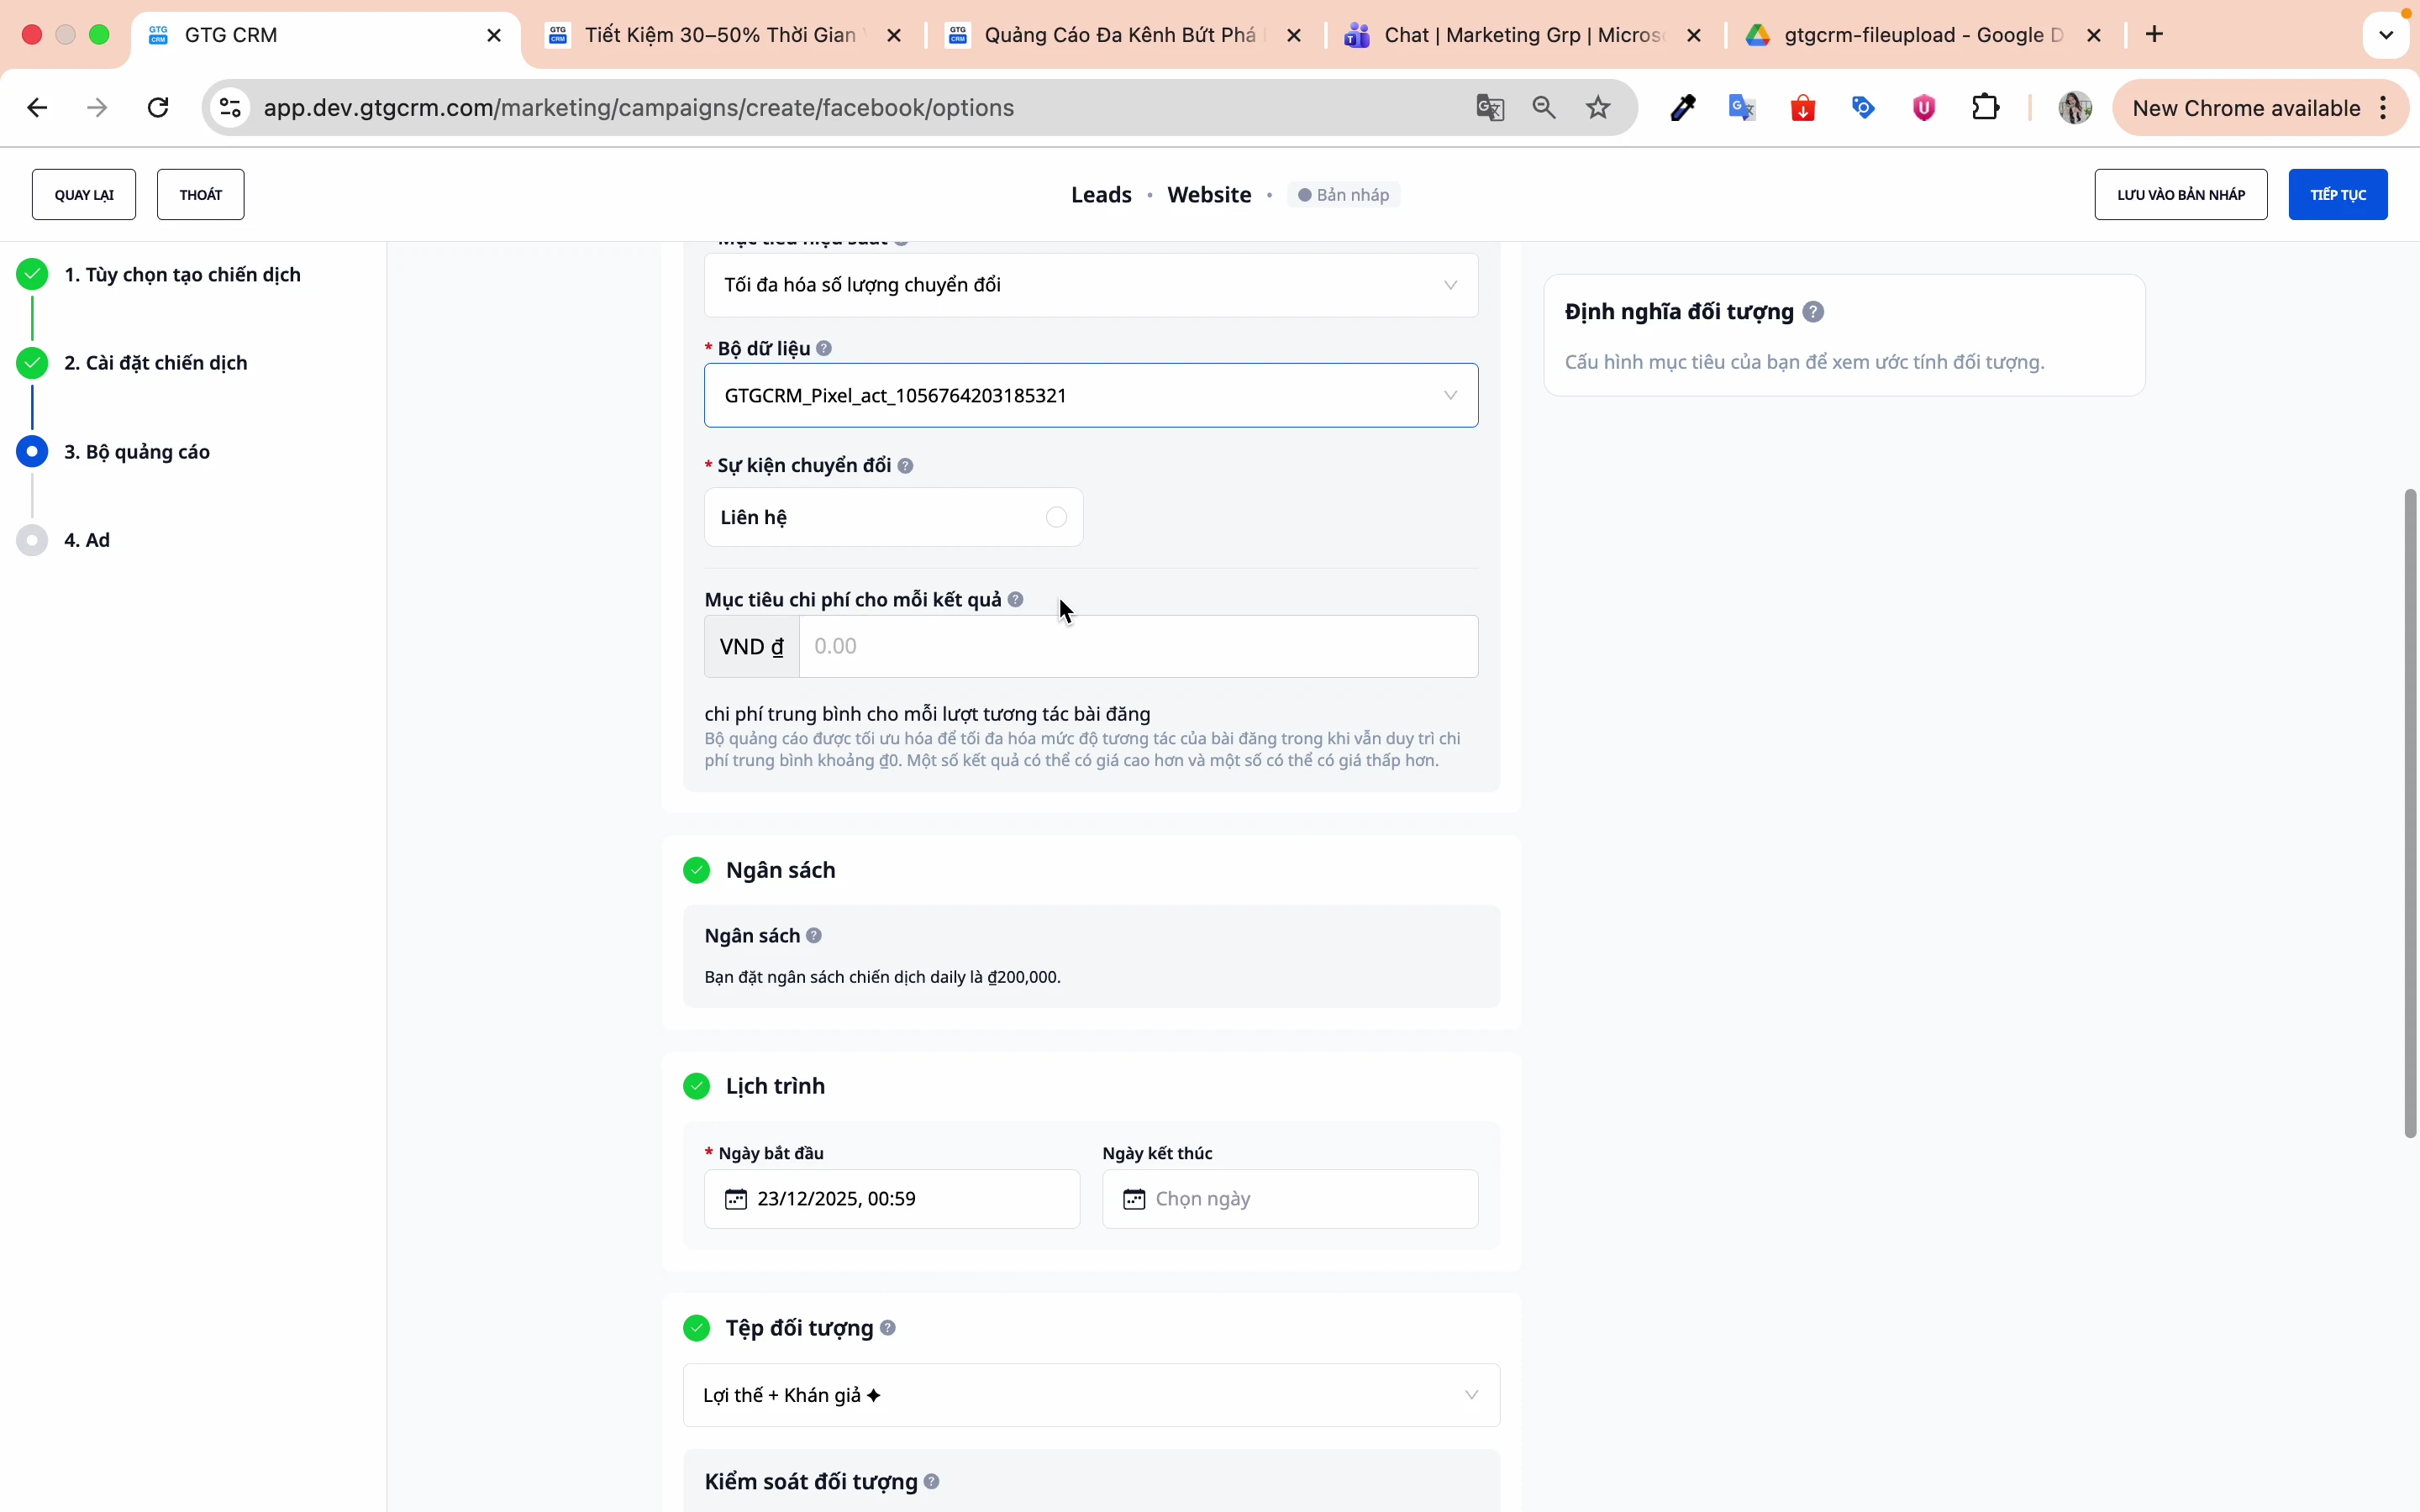Click the browser profile avatar

[x=2075, y=108]
